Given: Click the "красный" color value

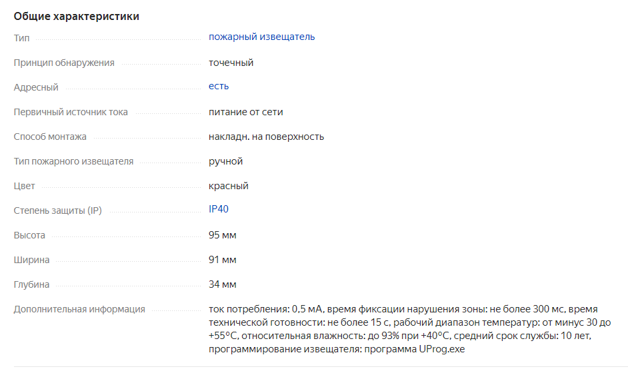Looking at the screenshot, I should pyautogui.click(x=229, y=187).
